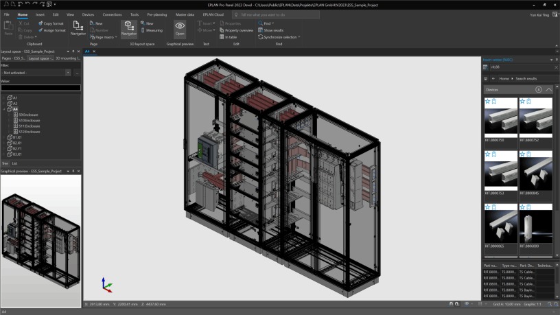Open the Master data tab
Screen dimensions: 560x315
click(x=185, y=14)
